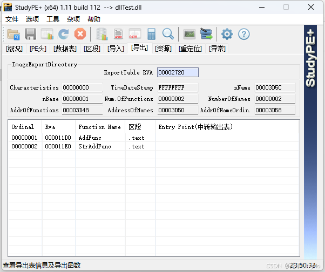
Task: Switch to the [概况] tab
Action: [x=14, y=49]
